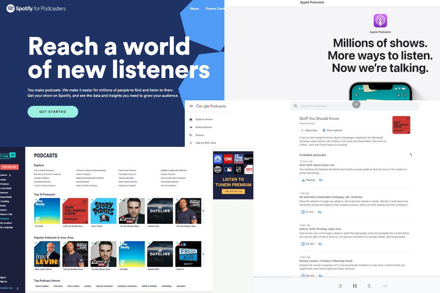Select the health & wellness genre chip
The width and height of the screenshot is (440, 293).
pyautogui.click(x=149, y=286)
